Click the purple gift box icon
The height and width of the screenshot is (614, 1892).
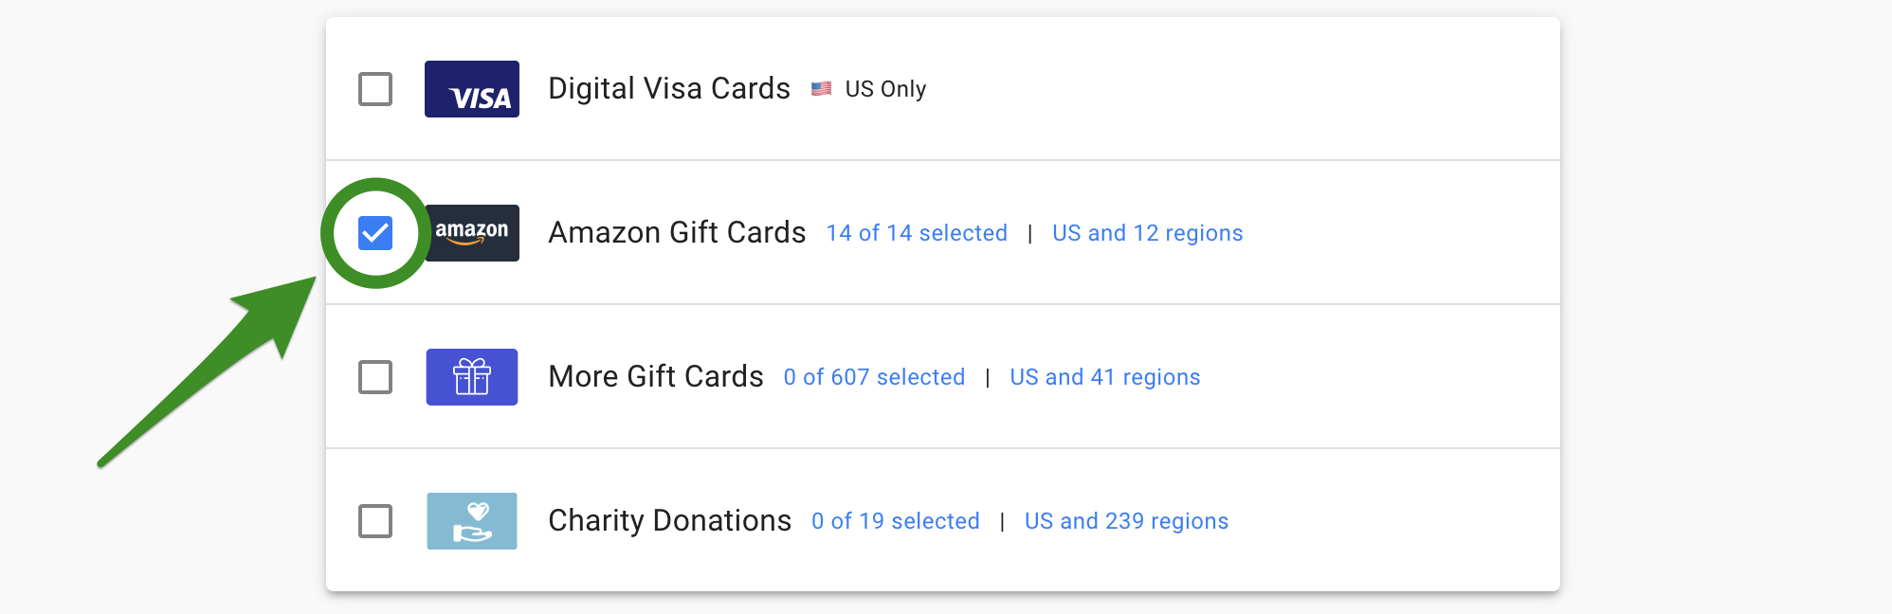[472, 377]
